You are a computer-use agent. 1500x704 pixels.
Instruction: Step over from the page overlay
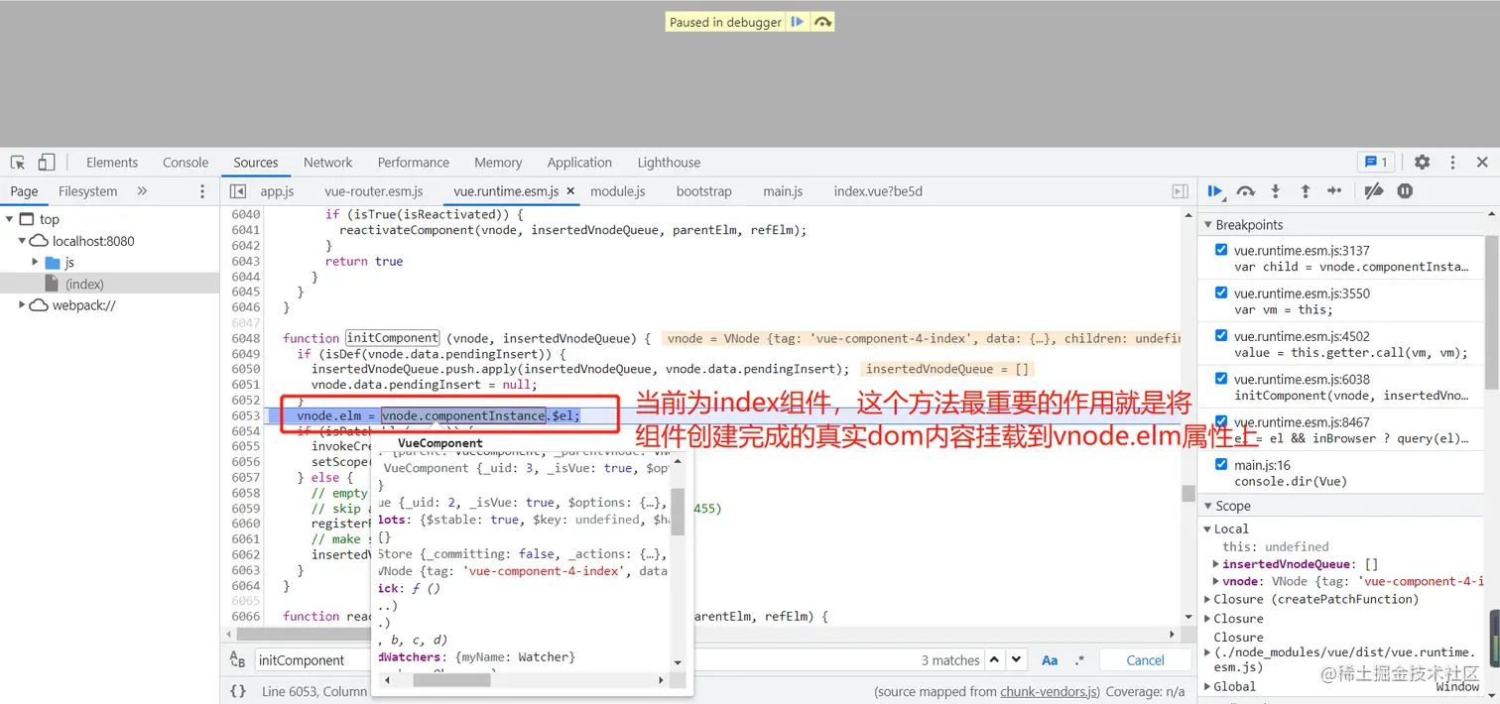[822, 22]
